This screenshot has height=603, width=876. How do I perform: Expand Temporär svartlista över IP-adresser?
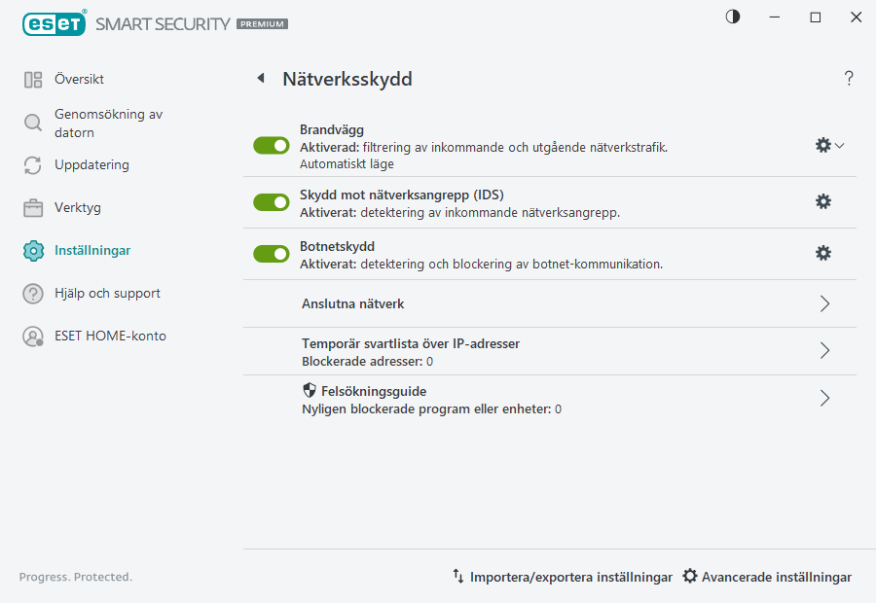pos(824,351)
